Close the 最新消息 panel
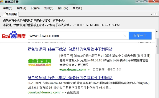The image size is (159, 98). [x=156, y=14]
